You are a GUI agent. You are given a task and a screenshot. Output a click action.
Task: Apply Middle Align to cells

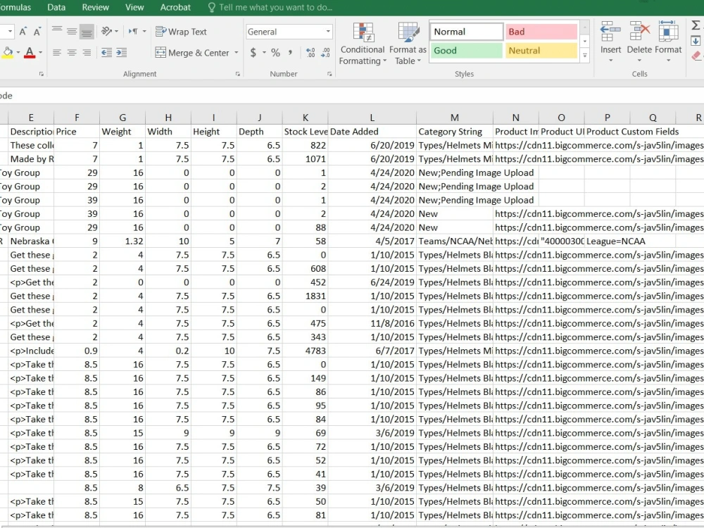pos(72,31)
